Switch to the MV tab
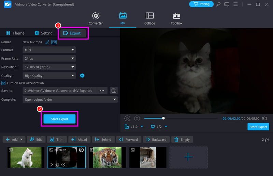273x176 pixels. [123, 18]
